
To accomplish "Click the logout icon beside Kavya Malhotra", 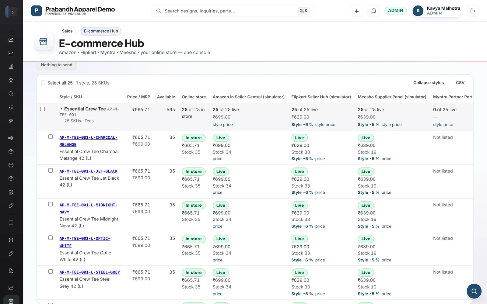I will click(x=473, y=11).
